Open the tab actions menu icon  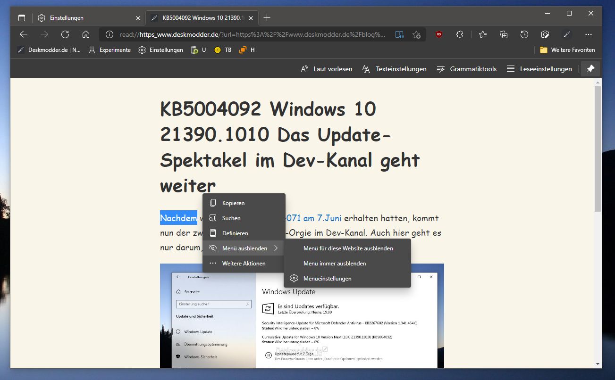point(21,18)
